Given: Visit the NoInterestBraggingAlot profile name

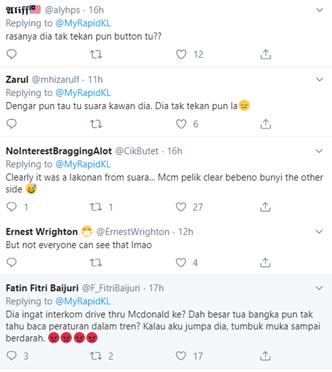Looking at the screenshot, I should point(57,151).
